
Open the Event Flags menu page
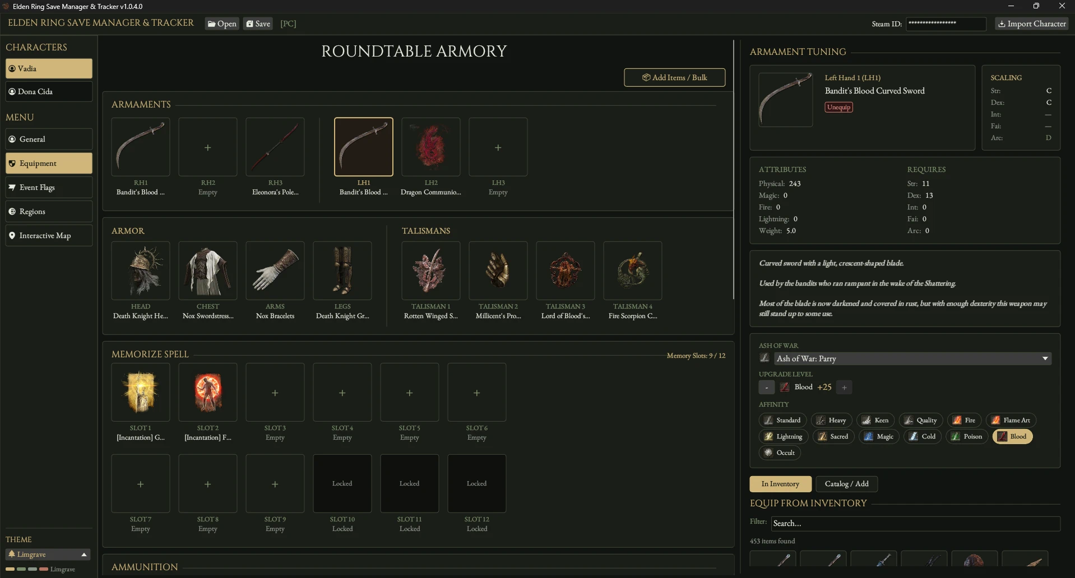point(49,187)
